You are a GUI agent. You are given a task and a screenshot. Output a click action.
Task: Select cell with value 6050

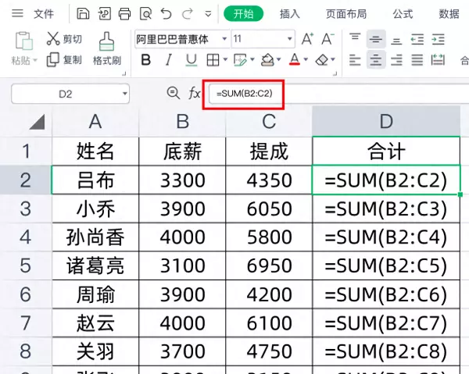[269, 208]
